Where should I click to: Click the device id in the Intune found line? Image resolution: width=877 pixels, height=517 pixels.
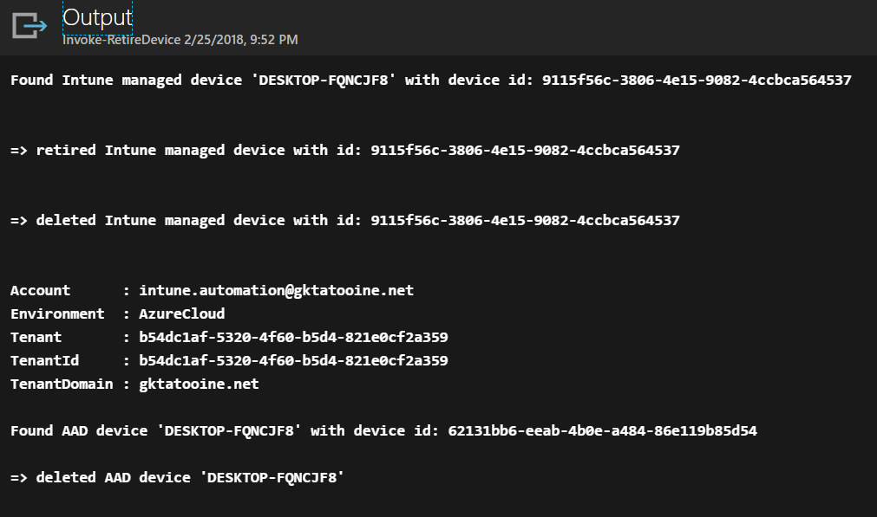(x=697, y=81)
